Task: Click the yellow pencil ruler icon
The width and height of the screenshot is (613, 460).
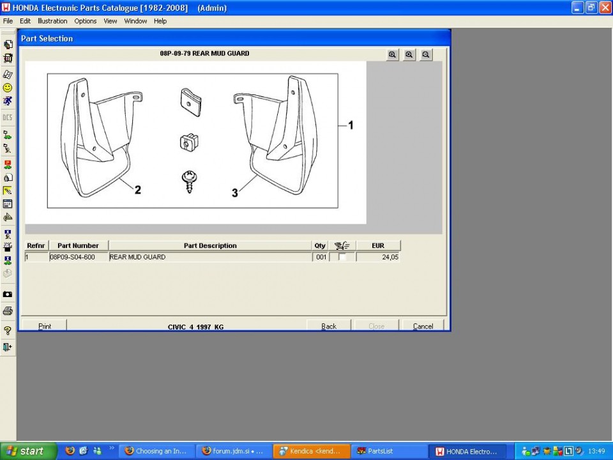Action: (x=8, y=190)
